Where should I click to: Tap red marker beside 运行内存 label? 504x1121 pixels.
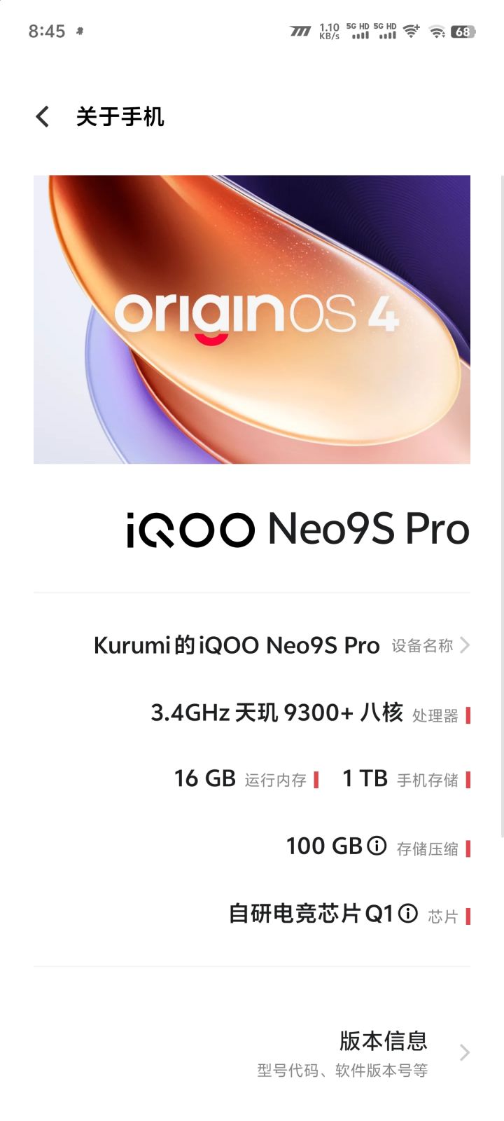tap(316, 780)
